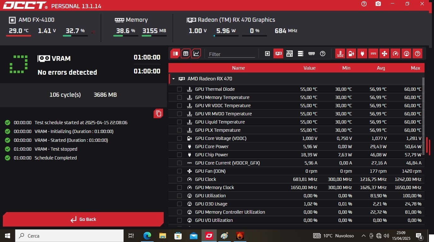The image size is (434, 242).
Task: Switch to list view of sensors
Action: click(175, 54)
